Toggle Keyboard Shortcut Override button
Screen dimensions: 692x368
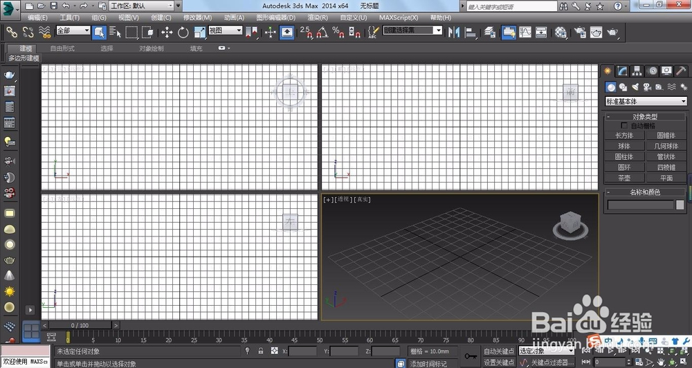(287, 33)
